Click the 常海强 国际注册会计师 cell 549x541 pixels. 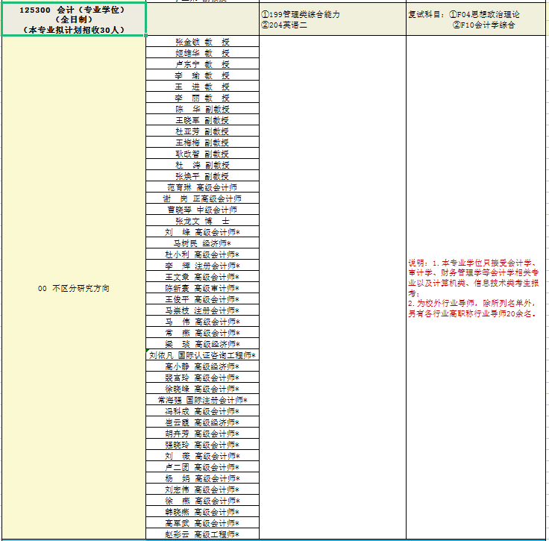[202, 400]
